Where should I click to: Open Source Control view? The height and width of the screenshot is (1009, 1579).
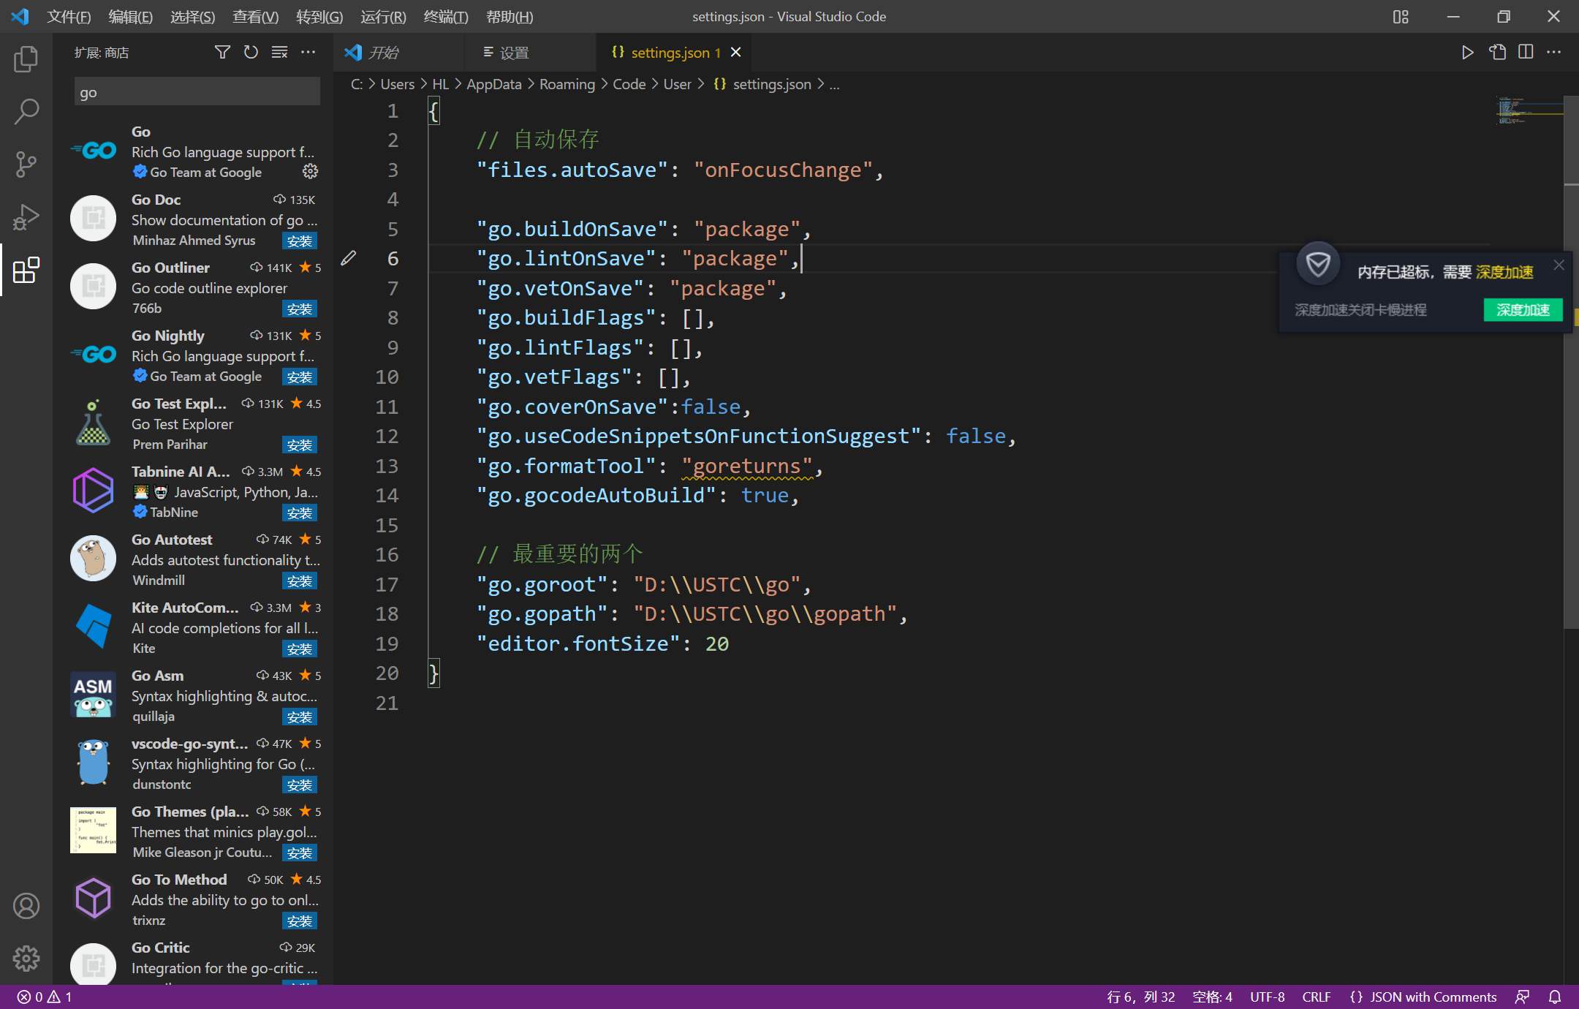26,165
